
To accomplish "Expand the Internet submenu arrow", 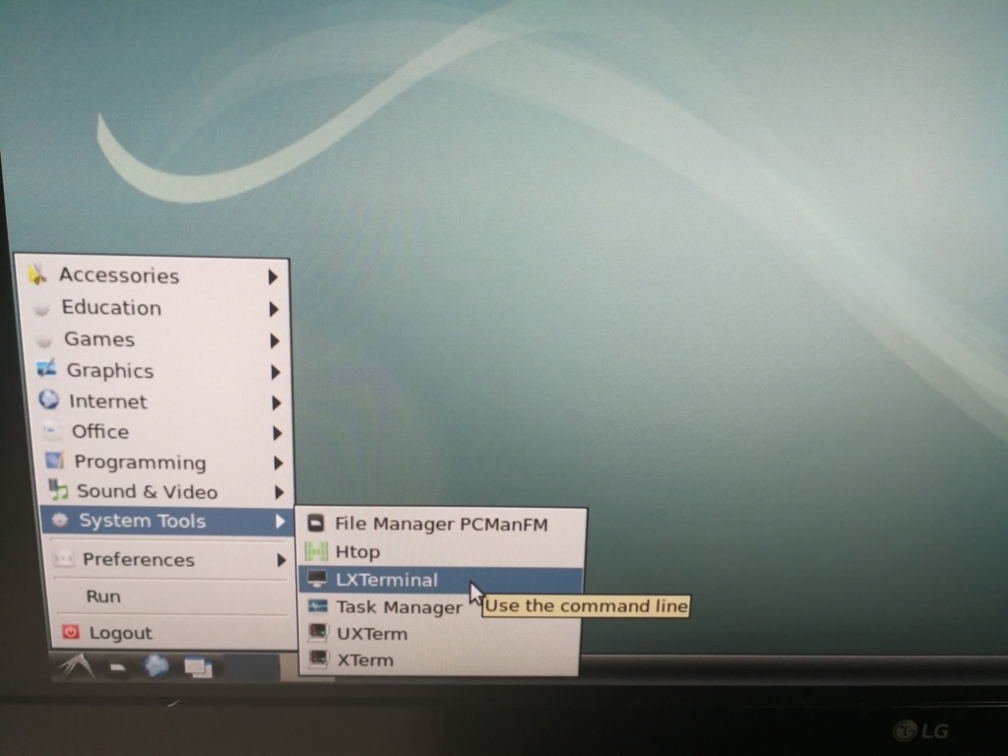I will pyautogui.click(x=277, y=403).
